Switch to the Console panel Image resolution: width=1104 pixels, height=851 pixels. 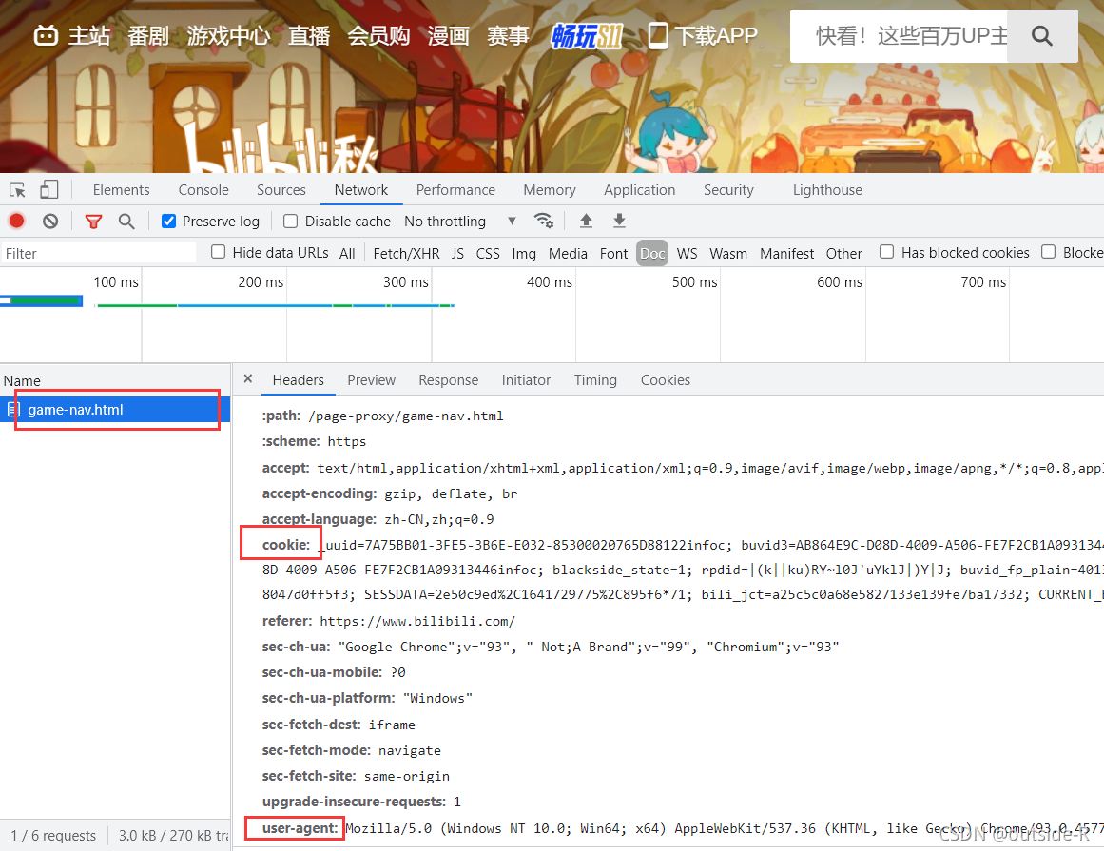coord(203,189)
